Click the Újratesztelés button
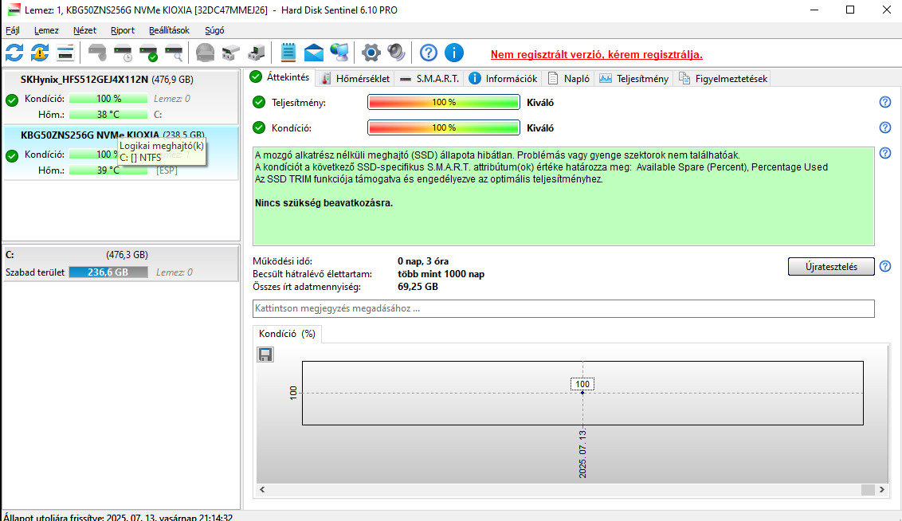Viewport: 902px width, 521px height. click(831, 267)
